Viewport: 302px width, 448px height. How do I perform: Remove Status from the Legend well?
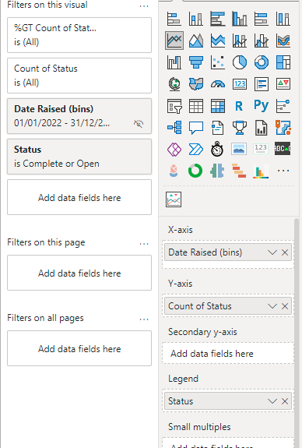click(285, 401)
